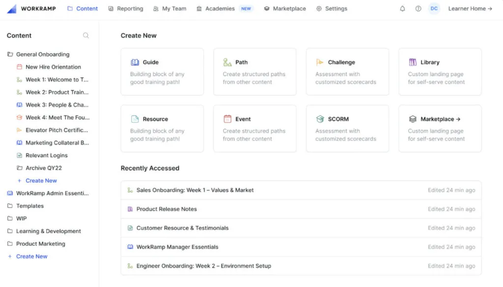503x287 pixels.
Task: Open the My Team tab
Action: click(x=169, y=9)
